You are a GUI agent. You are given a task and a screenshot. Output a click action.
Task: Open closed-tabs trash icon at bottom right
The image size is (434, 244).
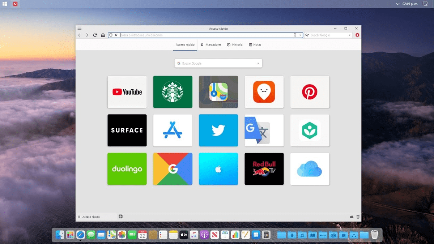click(x=358, y=217)
